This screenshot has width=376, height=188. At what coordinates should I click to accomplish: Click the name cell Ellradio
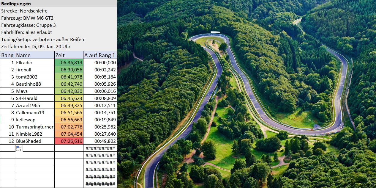pyautogui.click(x=35, y=62)
